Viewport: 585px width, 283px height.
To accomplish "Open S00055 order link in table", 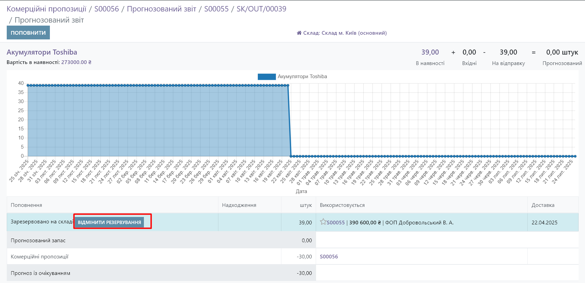I will click(x=336, y=223).
